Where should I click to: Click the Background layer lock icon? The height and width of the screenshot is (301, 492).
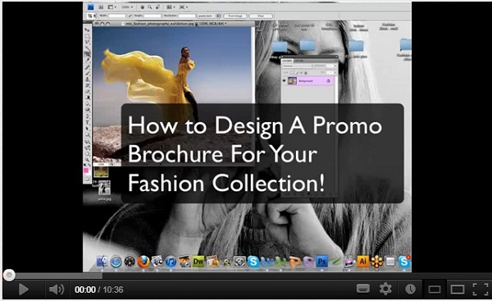point(328,81)
